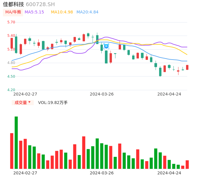
Task: Click the 2024-03-26 date under the candlestick chart
Action: point(102,94)
